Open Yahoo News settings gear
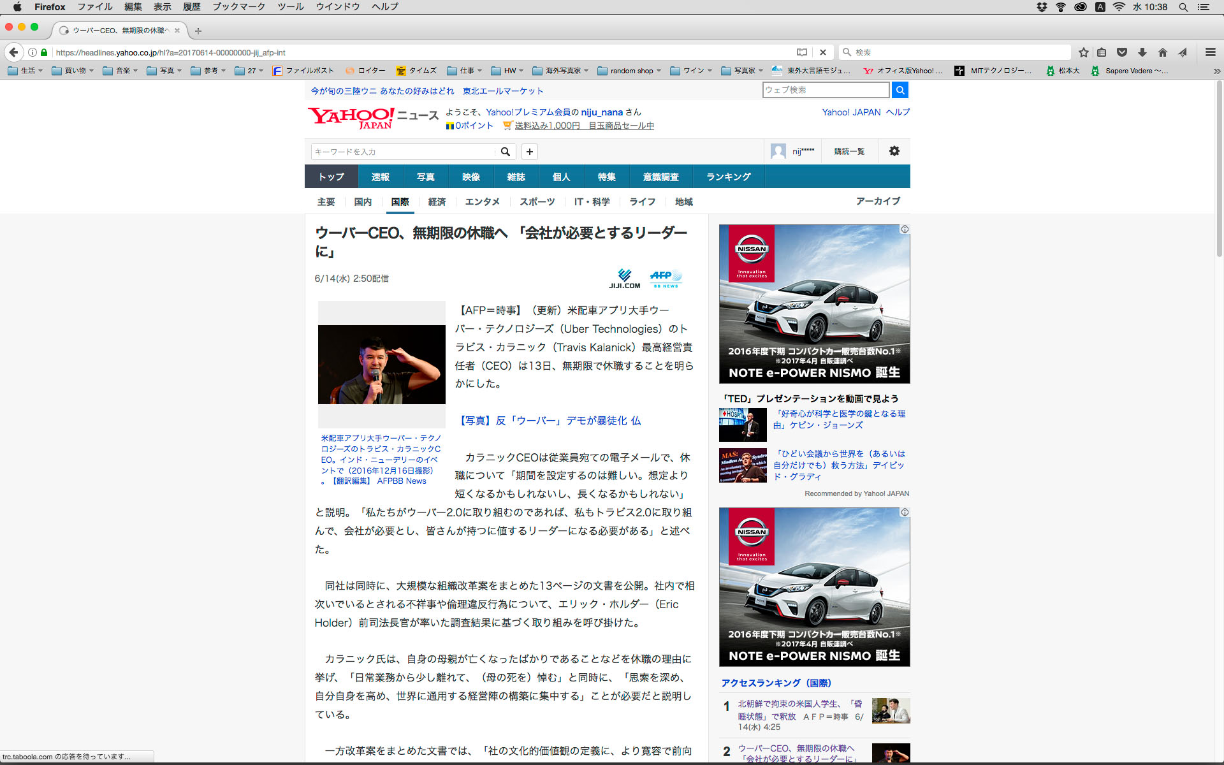1224x765 pixels. coord(894,151)
